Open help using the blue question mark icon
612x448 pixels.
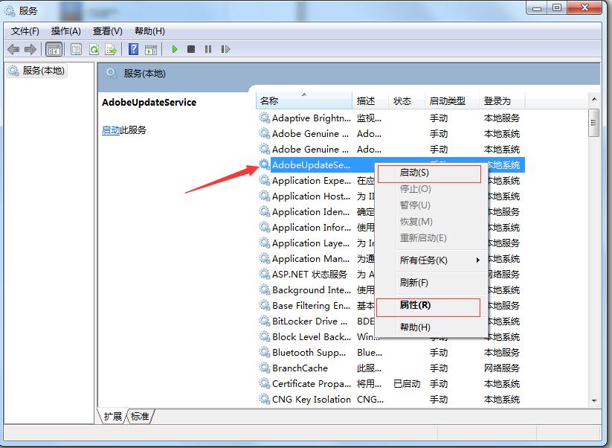click(x=133, y=49)
